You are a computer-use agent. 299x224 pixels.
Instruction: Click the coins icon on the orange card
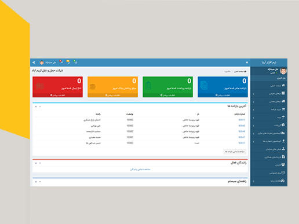pos(93,87)
